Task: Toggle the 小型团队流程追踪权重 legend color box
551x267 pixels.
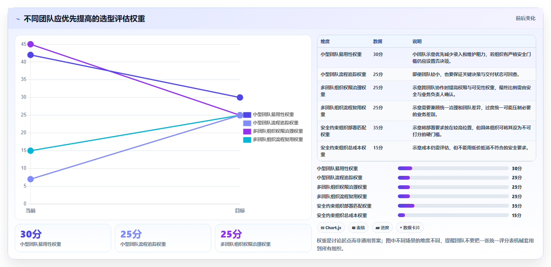Action: coord(247,123)
